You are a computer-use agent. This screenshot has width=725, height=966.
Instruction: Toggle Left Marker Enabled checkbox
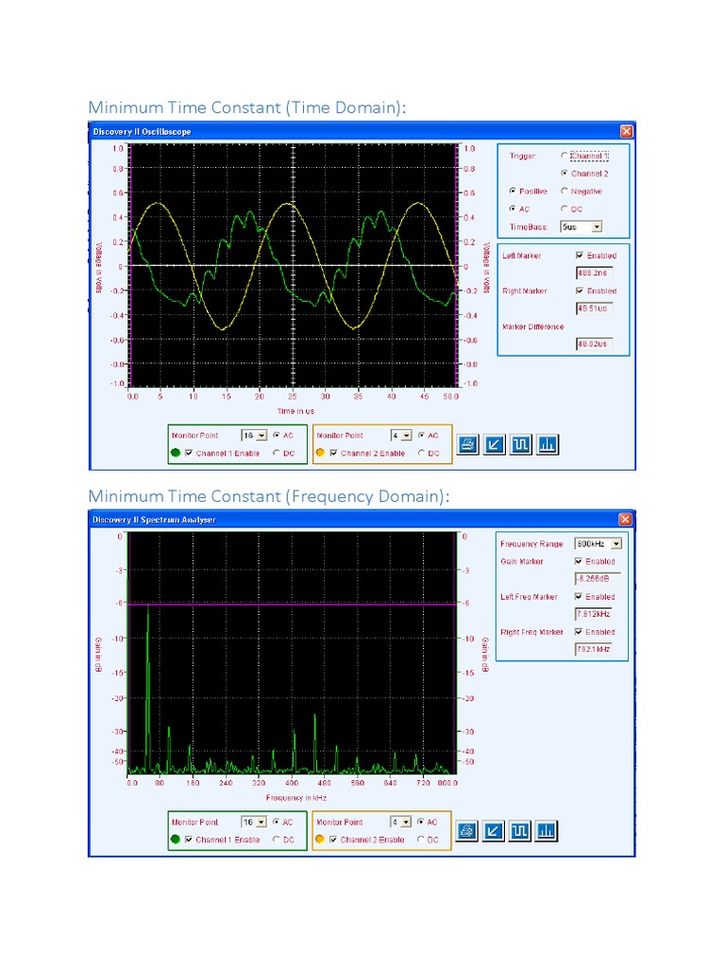click(580, 255)
